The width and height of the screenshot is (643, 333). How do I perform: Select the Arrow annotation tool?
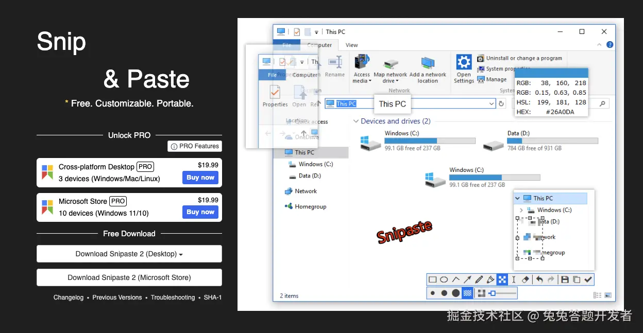point(467,279)
